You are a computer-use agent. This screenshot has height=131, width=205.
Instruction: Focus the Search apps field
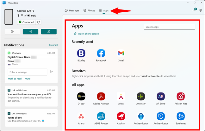coord(170,27)
